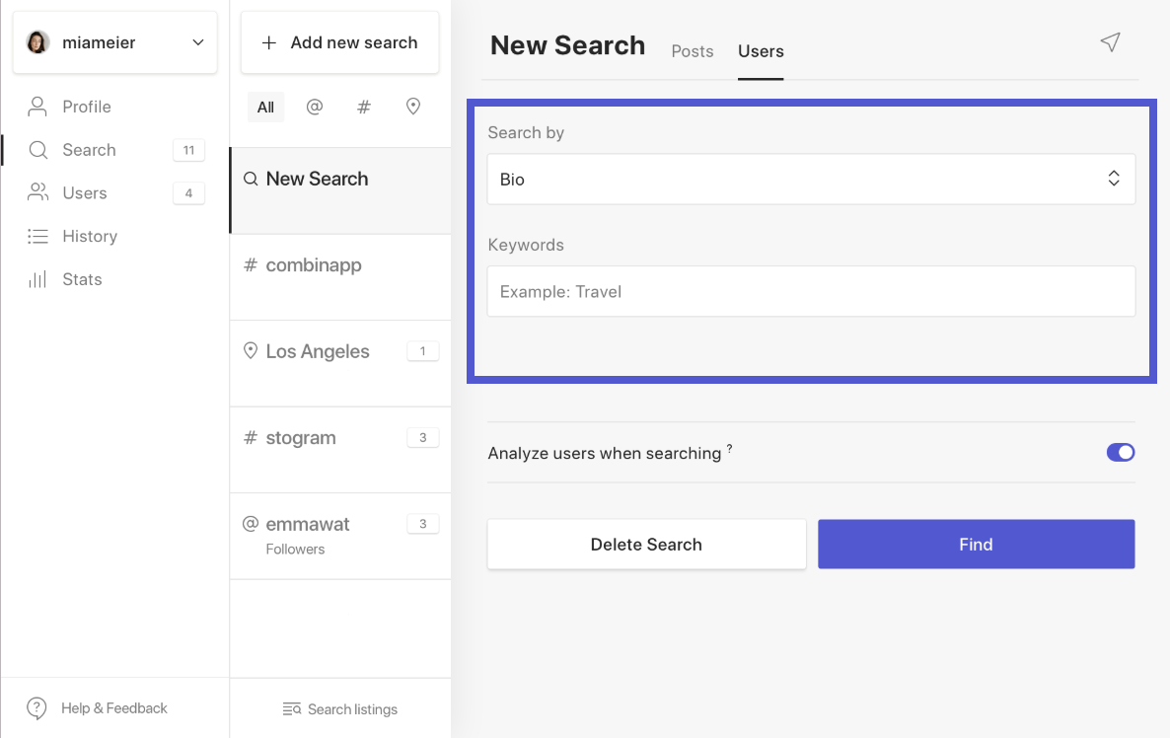This screenshot has width=1170, height=738.
Task: Click the Search count badge 11
Action: 188,150
